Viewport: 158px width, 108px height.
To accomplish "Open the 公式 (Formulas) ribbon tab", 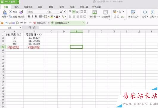I will coord(40,7).
